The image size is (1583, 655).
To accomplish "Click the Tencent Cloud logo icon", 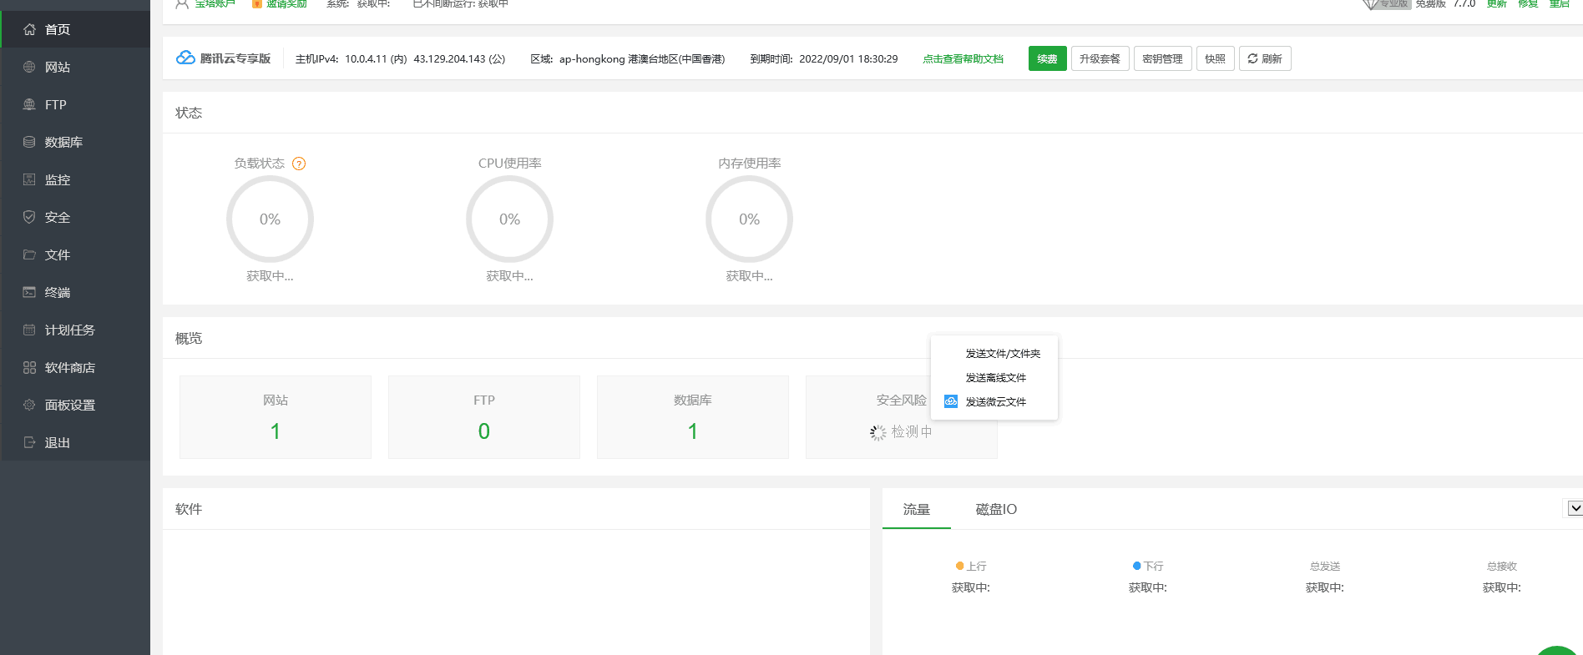I will 185,58.
